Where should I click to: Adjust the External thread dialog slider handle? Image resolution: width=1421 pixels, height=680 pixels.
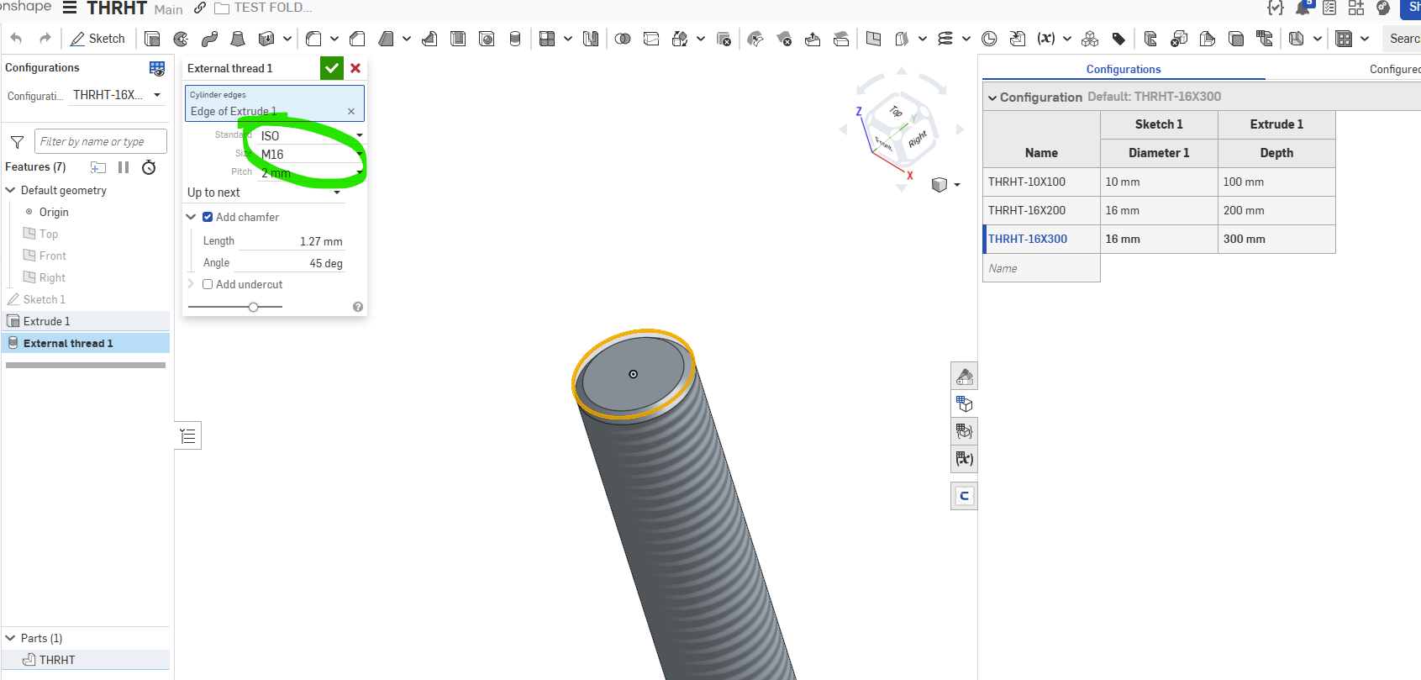253,307
